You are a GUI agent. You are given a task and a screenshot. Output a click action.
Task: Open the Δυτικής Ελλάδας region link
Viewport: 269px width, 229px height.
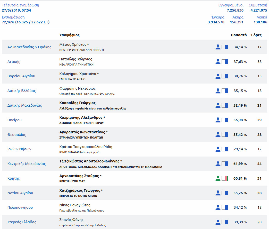(21, 91)
